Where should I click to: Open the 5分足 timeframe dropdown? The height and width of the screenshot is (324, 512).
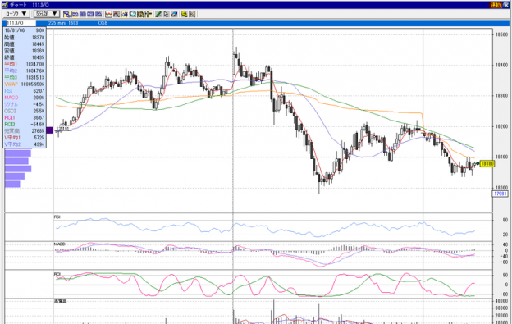47,14
